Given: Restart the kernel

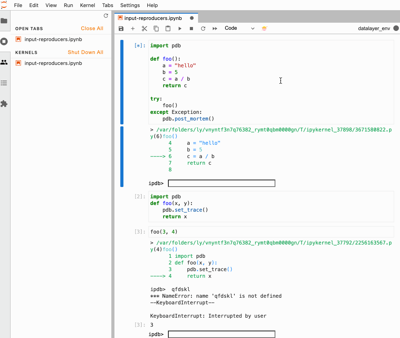Looking at the screenshot, I should [202, 28].
